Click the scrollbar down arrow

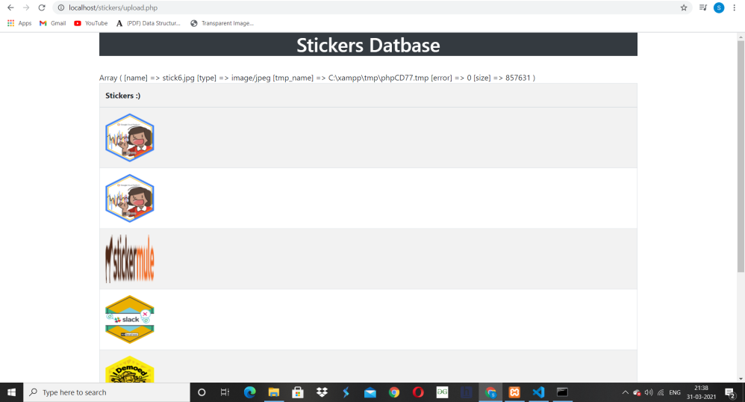pos(741,379)
